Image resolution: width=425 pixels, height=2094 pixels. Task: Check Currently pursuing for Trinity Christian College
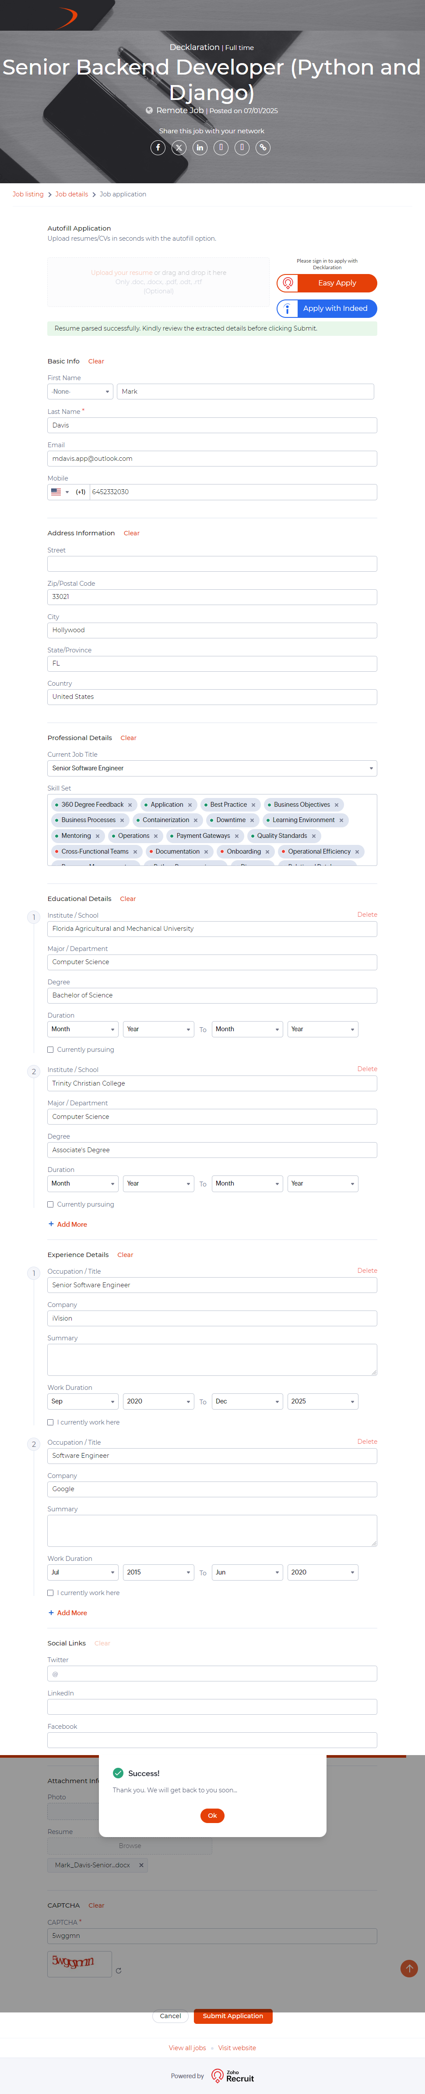(x=50, y=1205)
